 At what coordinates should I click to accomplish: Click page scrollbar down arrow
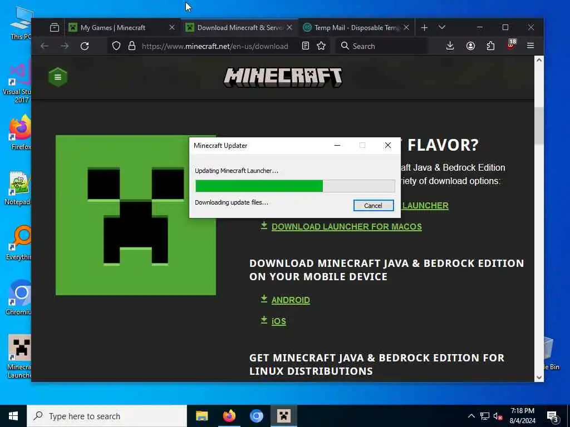click(539, 378)
